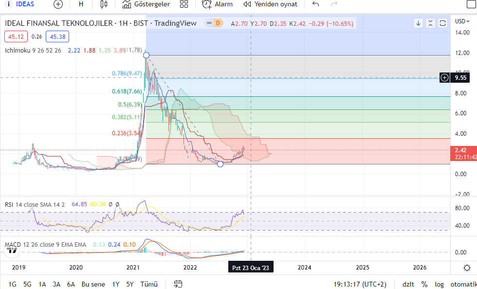Screen dimensions: 477x289
Task: Select the 1Y time range
Action: coord(116,284)
